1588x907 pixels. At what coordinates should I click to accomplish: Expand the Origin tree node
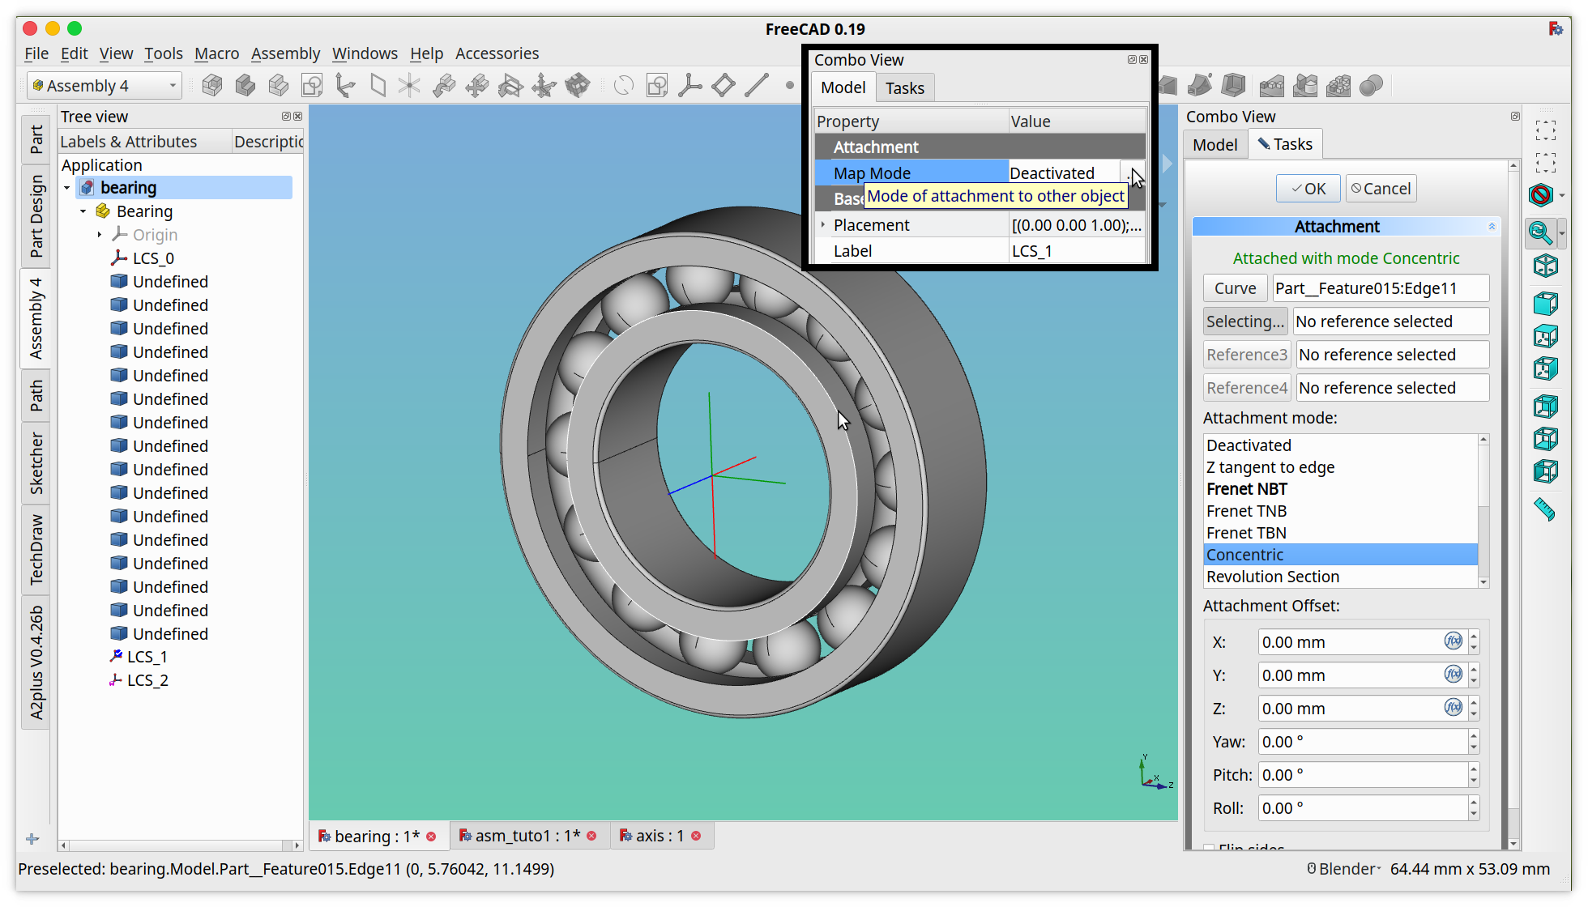[100, 235]
